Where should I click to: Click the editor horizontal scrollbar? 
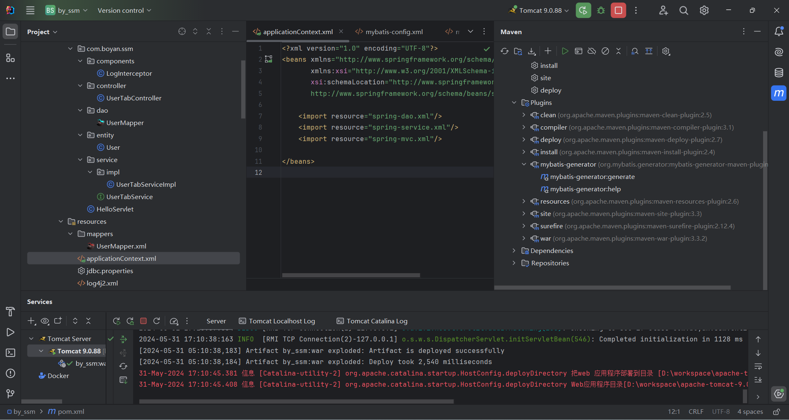pos(351,275)
